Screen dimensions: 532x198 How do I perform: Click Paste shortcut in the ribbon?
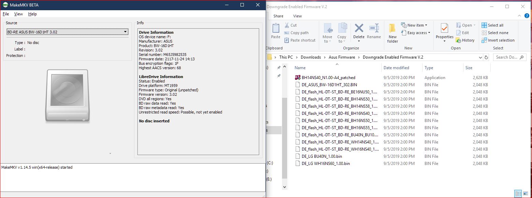click(x=300, y=40)
